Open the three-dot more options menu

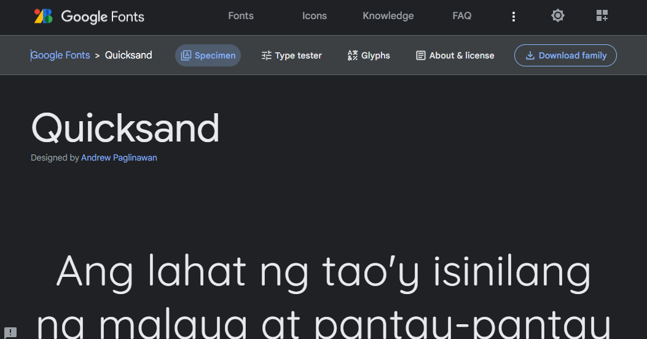point(514,17)
